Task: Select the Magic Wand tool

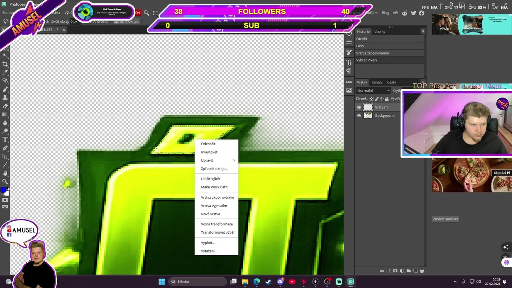Action: tap(5, 56)
